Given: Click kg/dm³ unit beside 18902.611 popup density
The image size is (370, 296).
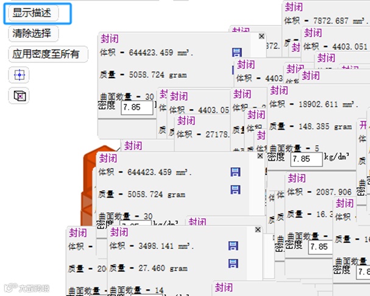Looking at the screenshot, I should 336,156.
